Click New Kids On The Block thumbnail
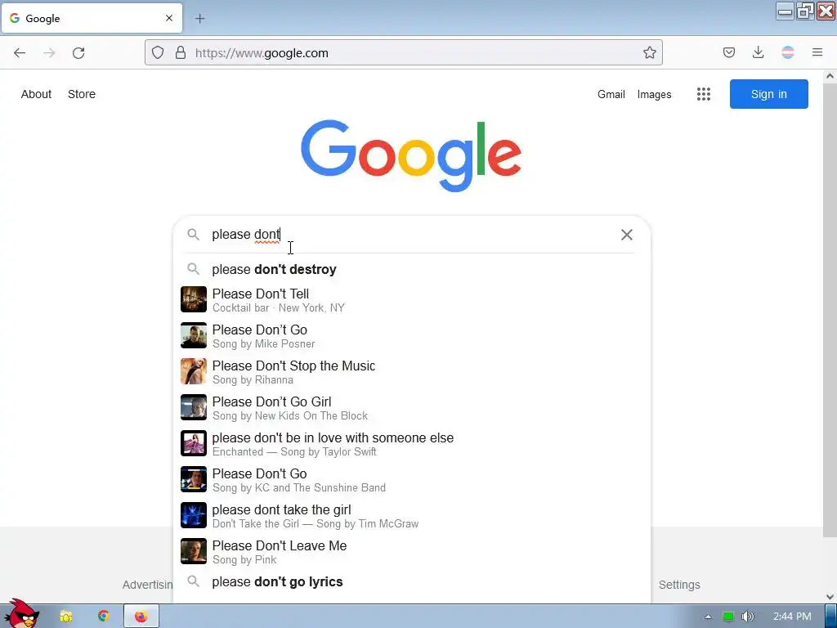This screenshot has height=628, width=837. [193, 407]
